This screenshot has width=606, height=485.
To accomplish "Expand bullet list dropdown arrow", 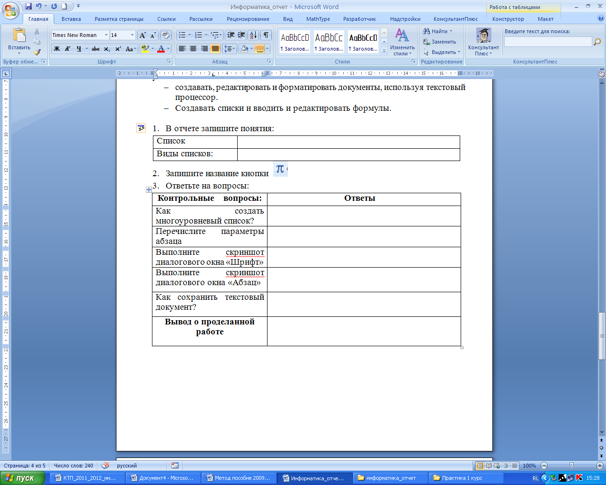I will click(189, 35).
